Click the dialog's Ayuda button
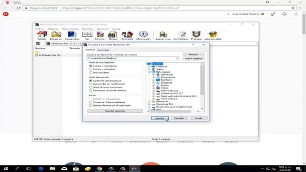Image resolution: width=306 pixels, height=172 pixels. (198, 118)
